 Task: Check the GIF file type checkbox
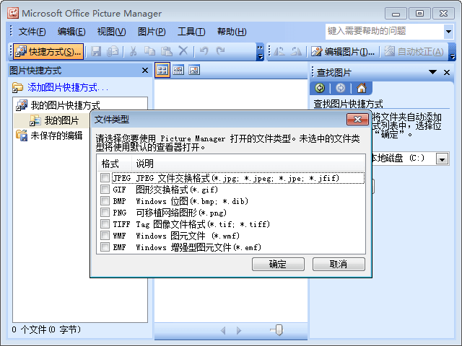[105, 189]
